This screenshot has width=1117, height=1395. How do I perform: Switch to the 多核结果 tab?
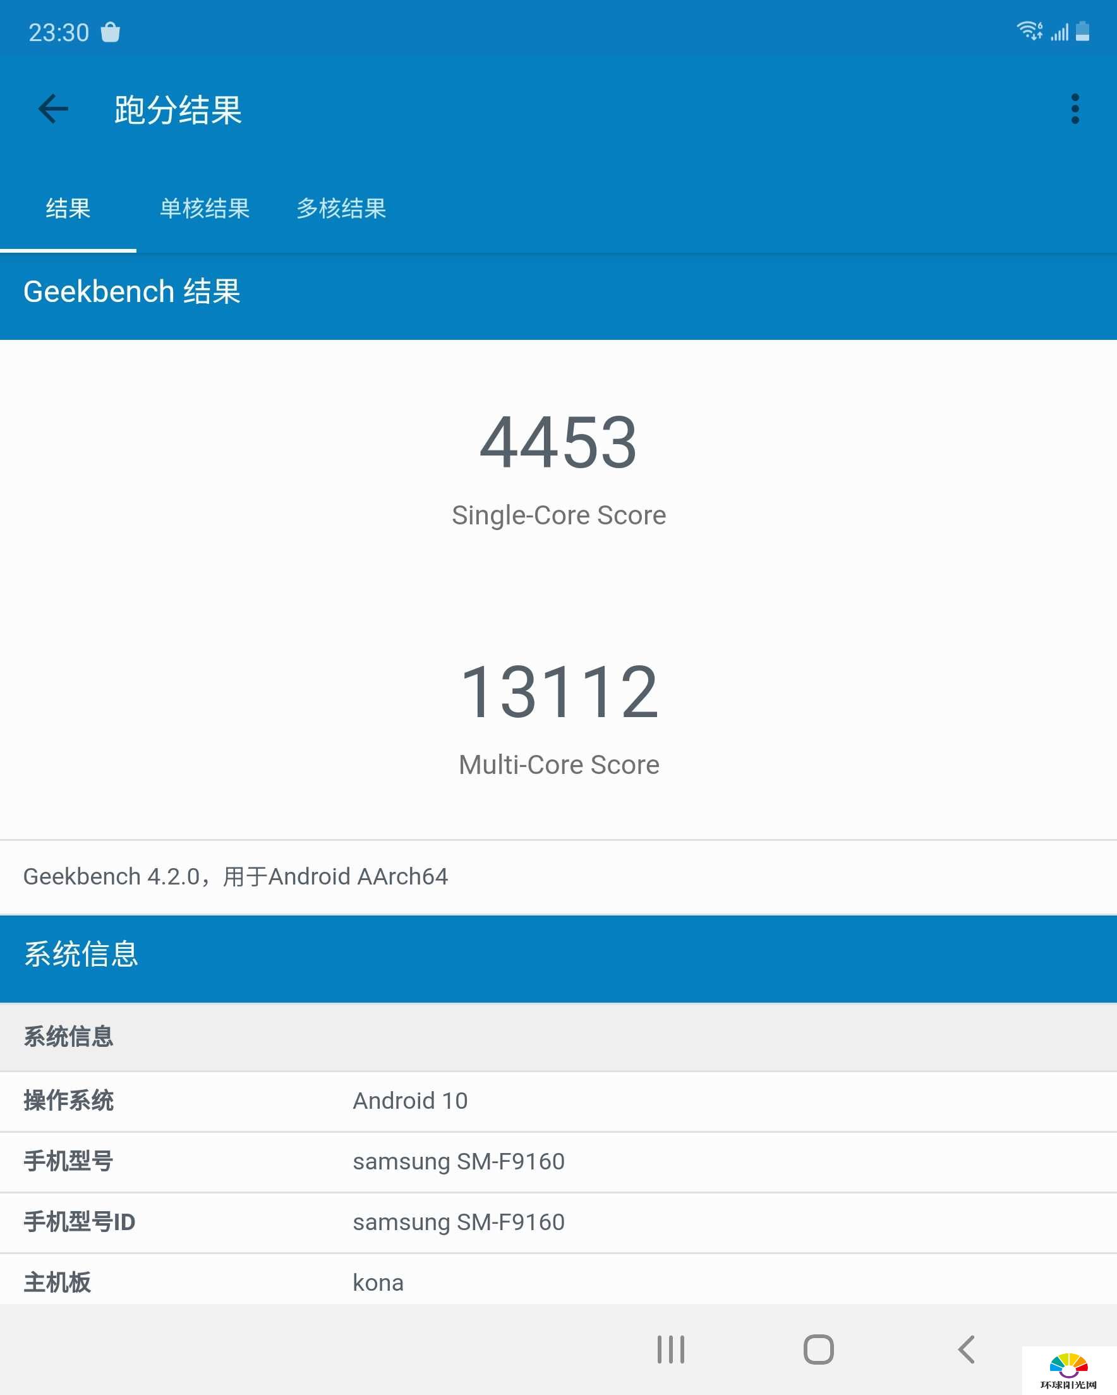[341, 208]
